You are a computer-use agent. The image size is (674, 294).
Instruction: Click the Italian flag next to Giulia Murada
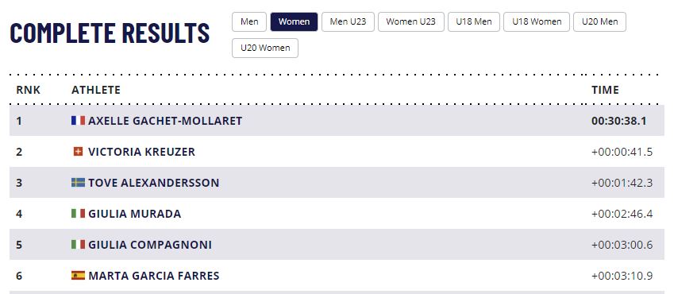78,214
